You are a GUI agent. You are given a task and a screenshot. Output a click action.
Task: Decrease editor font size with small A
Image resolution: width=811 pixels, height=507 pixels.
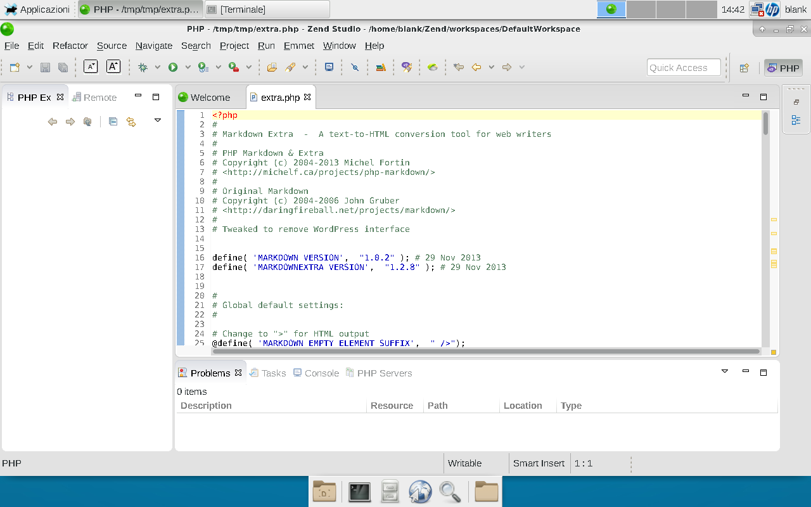[91, 67]
